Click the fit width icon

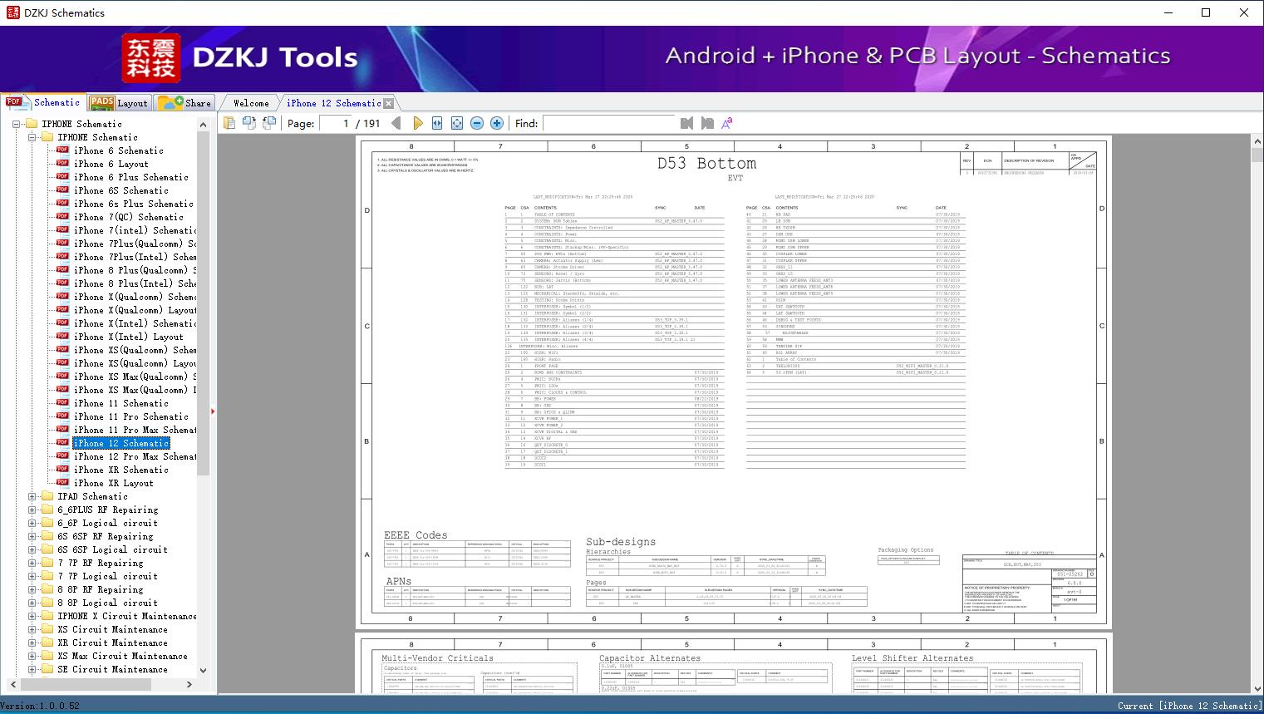(x=437, y=123)
